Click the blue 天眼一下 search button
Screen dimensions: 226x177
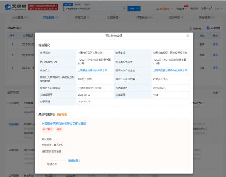pos(134,9)
